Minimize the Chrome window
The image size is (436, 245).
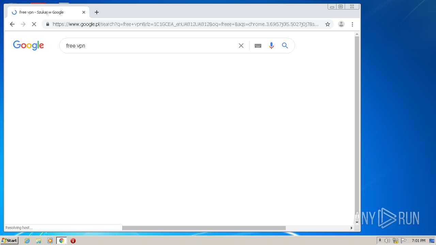332,6
